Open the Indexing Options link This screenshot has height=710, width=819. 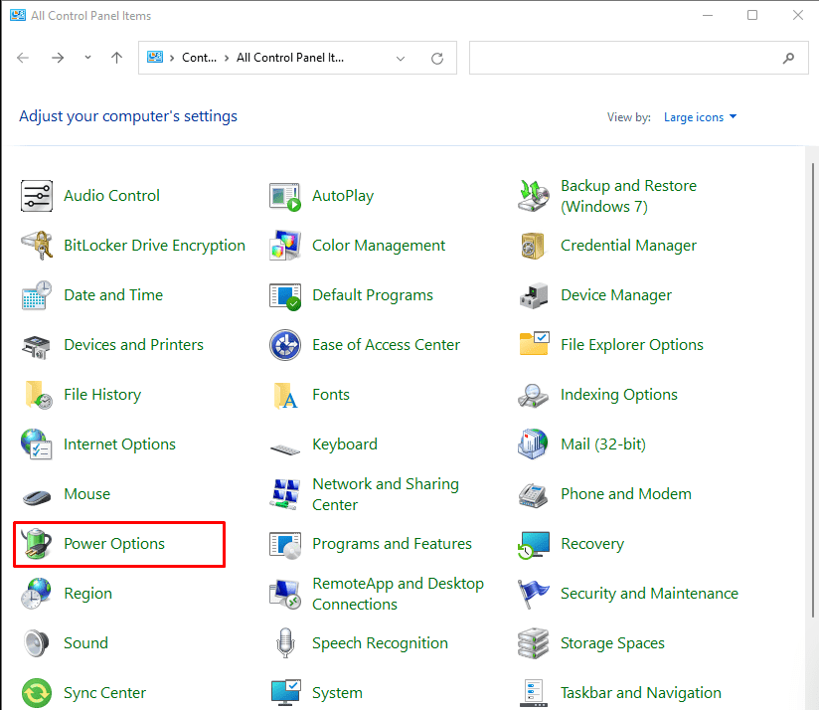pyautogui.click(x=618, y=395)
